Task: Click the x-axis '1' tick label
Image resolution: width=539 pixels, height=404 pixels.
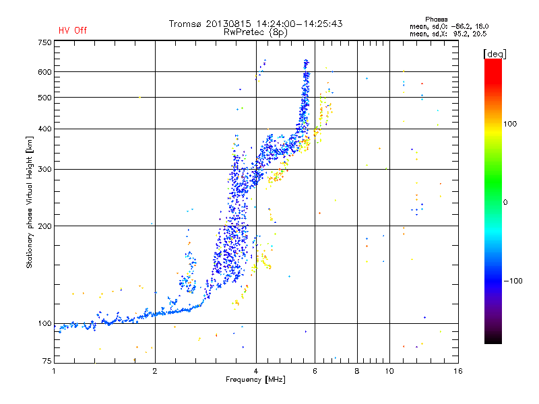Action: [54, 371]
